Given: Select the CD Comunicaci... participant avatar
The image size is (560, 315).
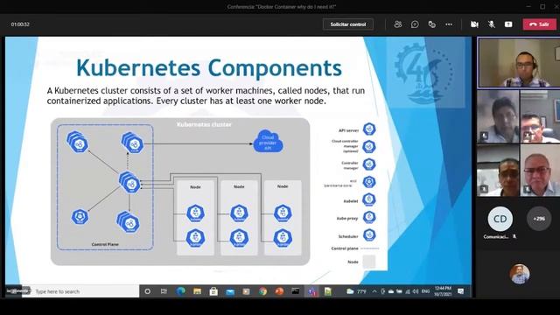Looking at the screenshot, I should point(500,219).
